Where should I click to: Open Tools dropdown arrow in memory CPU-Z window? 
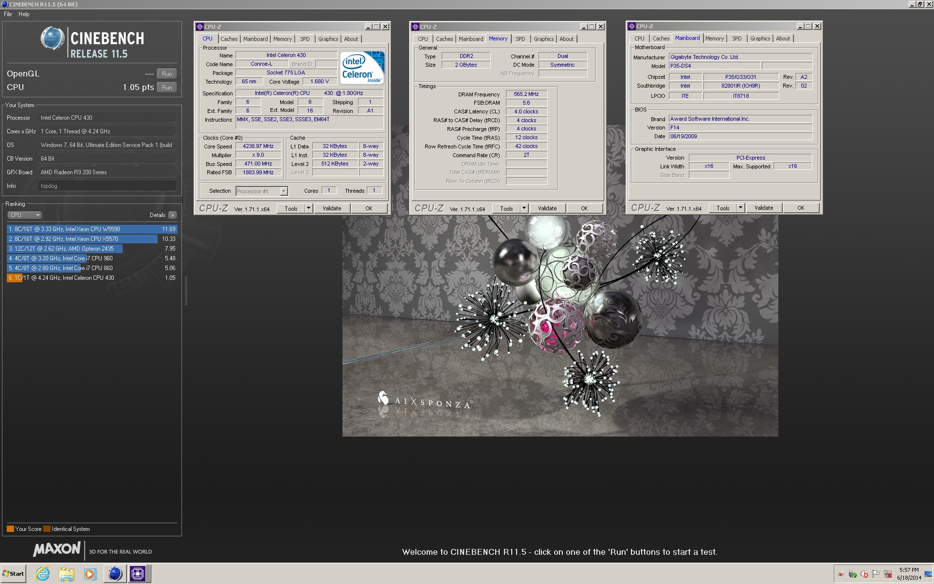pos(524,208)
